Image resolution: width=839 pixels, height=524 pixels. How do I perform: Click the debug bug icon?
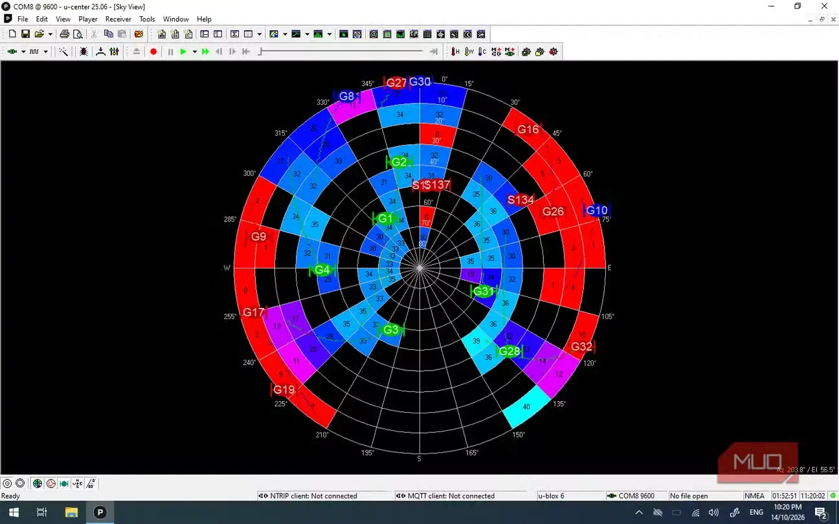84,52
